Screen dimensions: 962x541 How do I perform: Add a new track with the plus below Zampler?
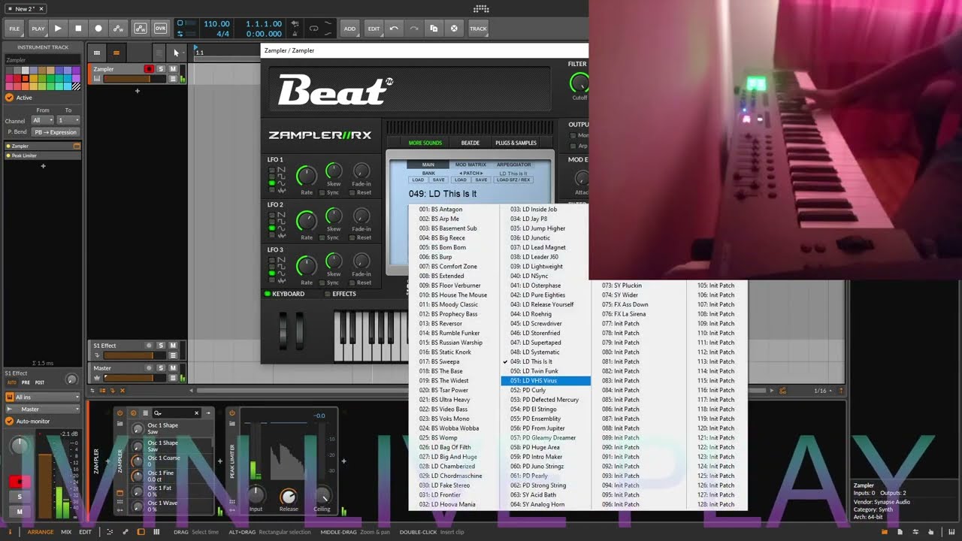(137, 91)
